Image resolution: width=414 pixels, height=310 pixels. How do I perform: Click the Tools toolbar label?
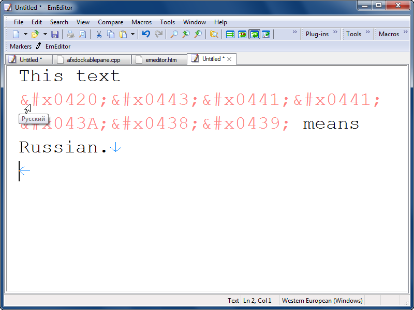[x=353, y=34]
